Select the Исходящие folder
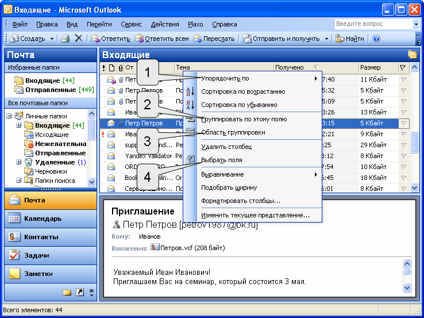The height and width of the screenshot is (318, 424). [46, 135]
